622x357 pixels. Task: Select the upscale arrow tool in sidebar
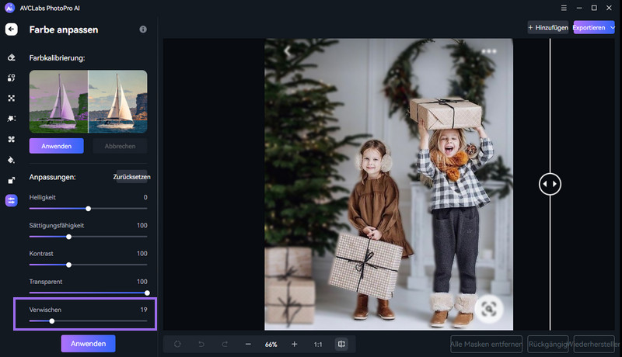click(x=11, y=180)
